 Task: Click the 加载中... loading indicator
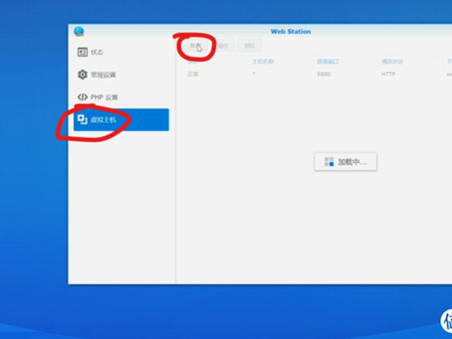345,162
